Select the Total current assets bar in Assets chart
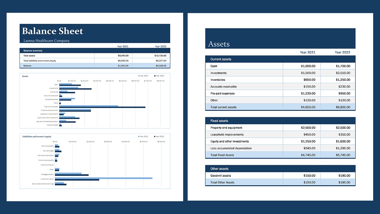Image resolution: width=380 pixels, height=214 pixels. tap(89, 106)
